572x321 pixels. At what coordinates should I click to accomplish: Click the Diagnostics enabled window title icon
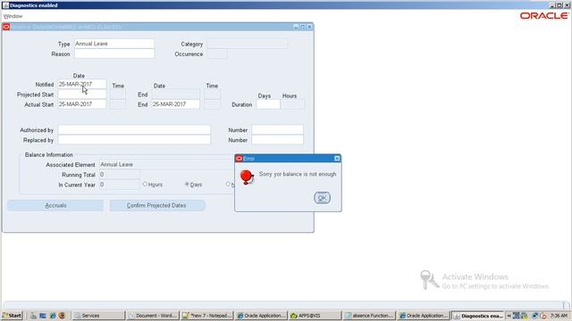point(5,5)
